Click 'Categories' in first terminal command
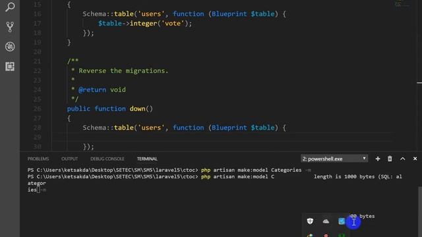 coord(286,170)
